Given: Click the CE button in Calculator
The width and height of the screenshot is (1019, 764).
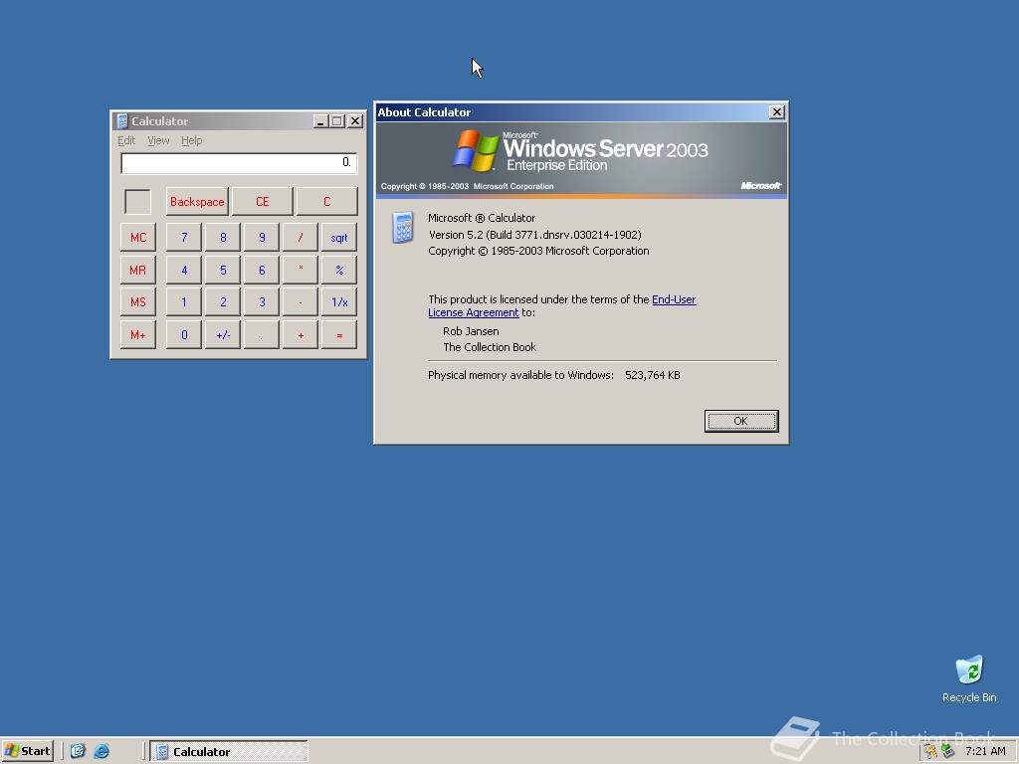Looking at the screenshot, I should click(262, 201).
